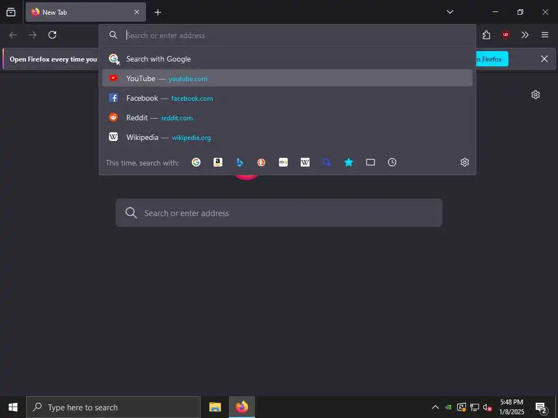Expand the list all tabs chevron
This screenshot has height=418, width=558.
[x=450, y=12]
